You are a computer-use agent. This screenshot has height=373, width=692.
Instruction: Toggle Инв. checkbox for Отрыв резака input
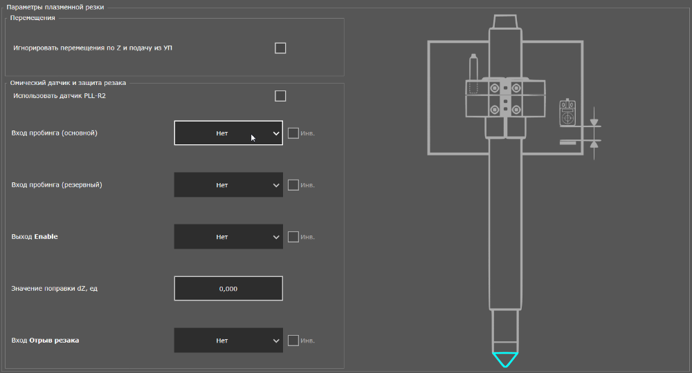coord(293,341)
